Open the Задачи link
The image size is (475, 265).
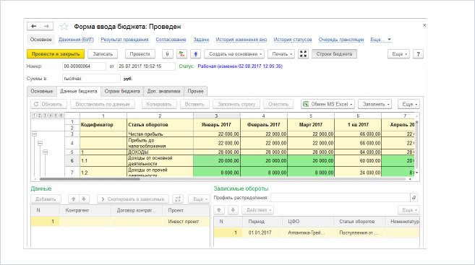coord(201,39)
